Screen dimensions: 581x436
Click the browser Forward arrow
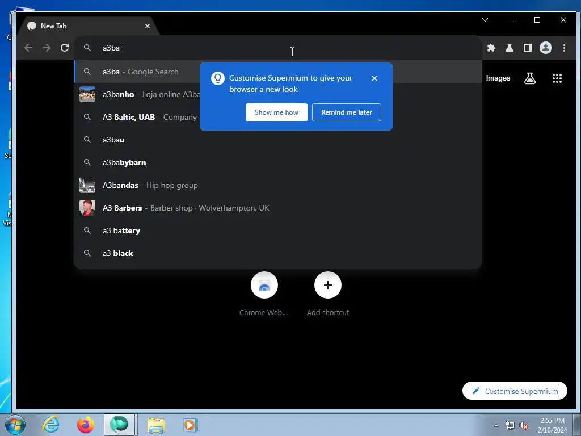[x=47, y=48]
